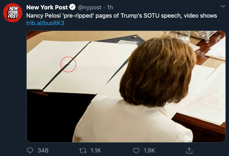Click the water glass in the photo
The image size is (229, 156).
coord(181,36)
